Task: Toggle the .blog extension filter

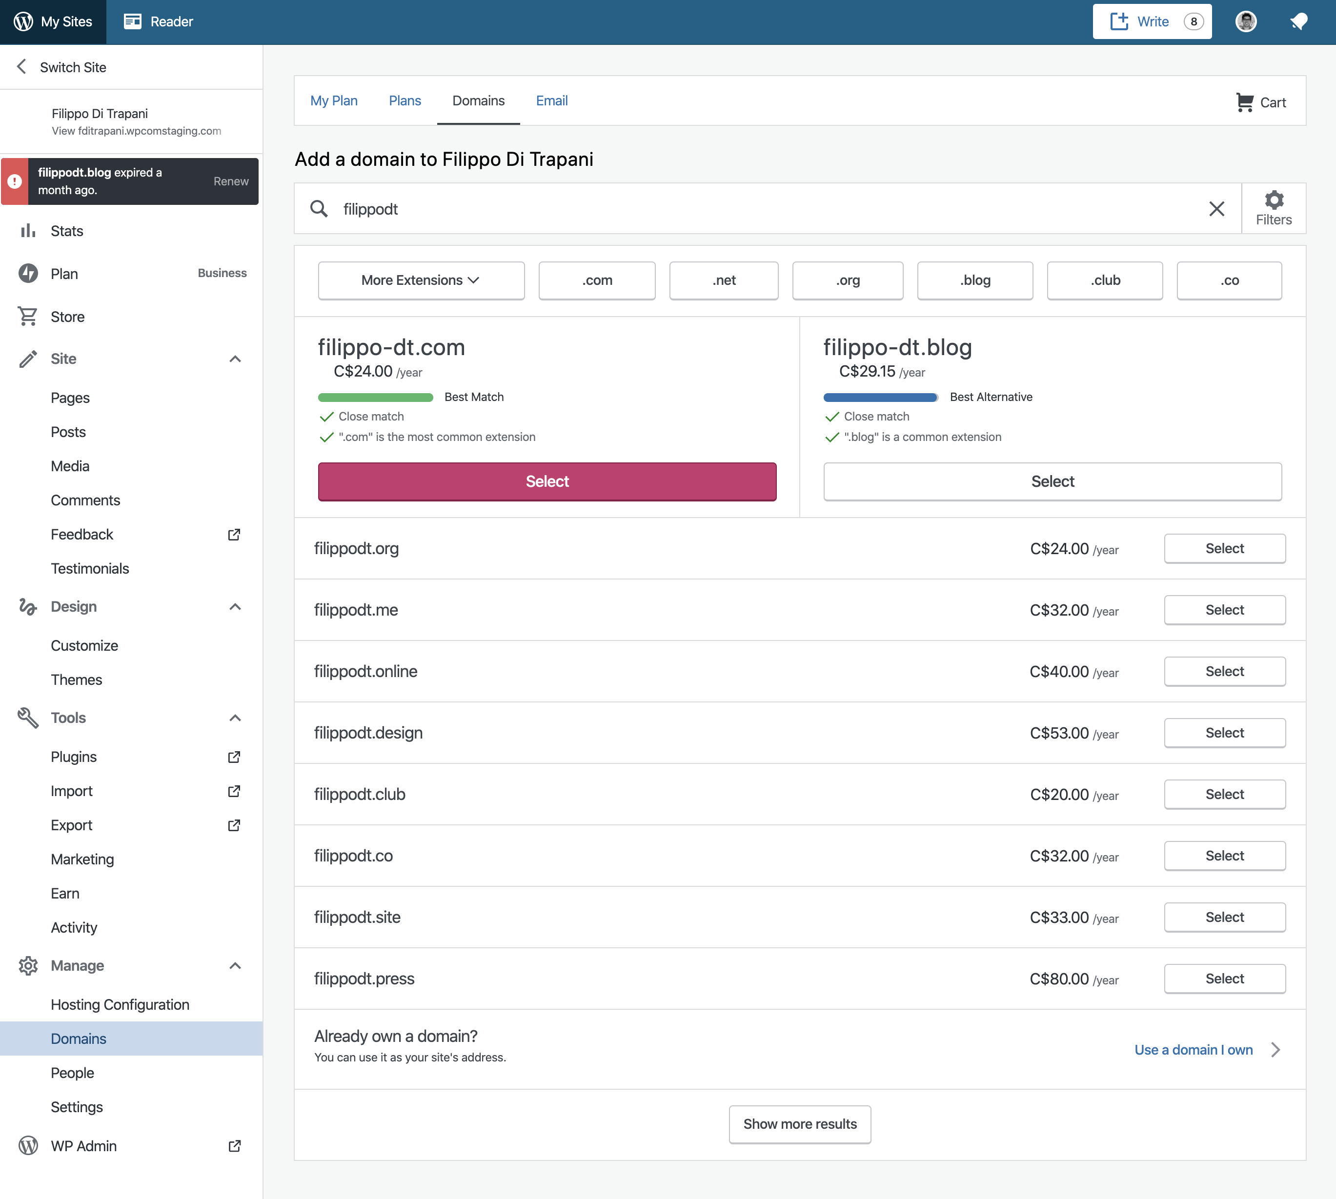Action: 974,280
